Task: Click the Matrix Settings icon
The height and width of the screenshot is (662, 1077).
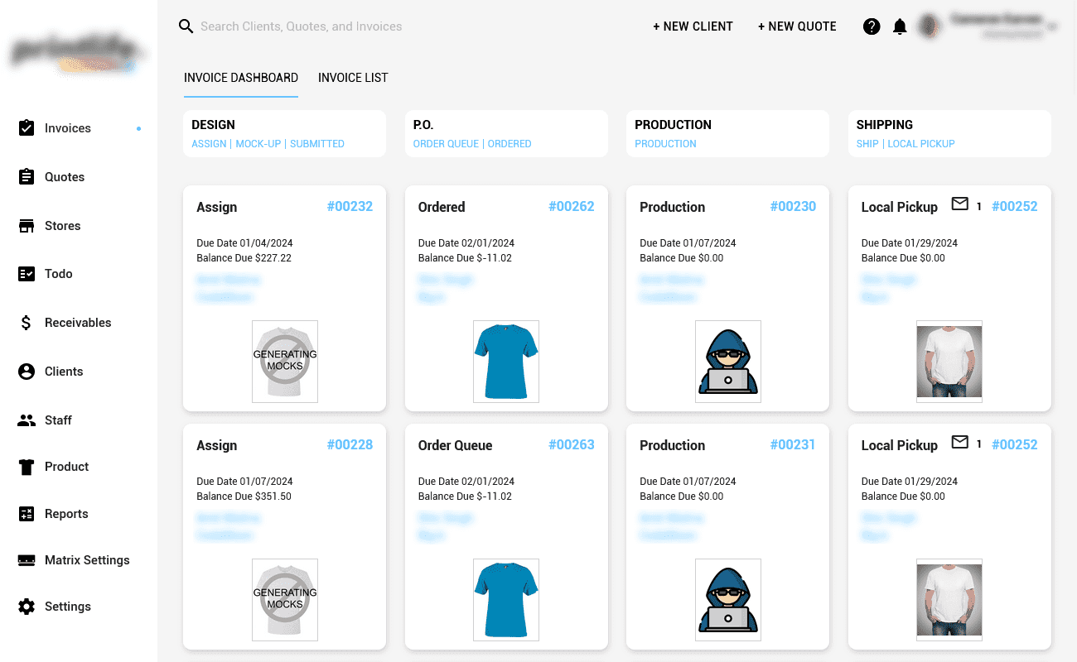Action: (x=27, y=560)
